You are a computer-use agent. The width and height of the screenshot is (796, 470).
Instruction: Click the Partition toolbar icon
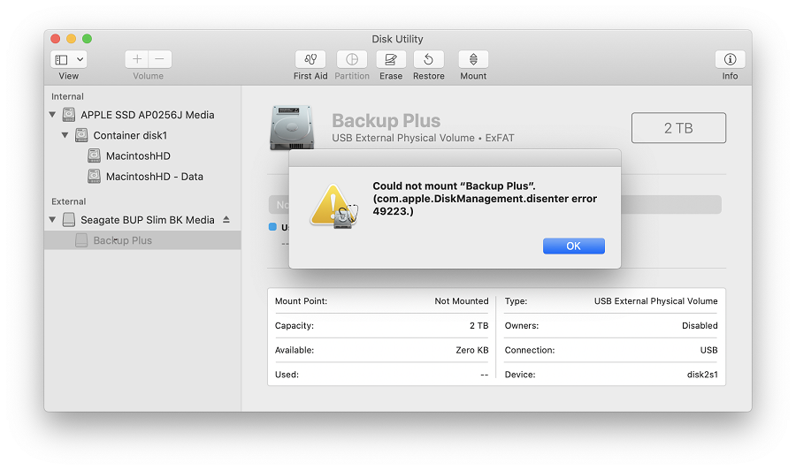click(352, 59)
